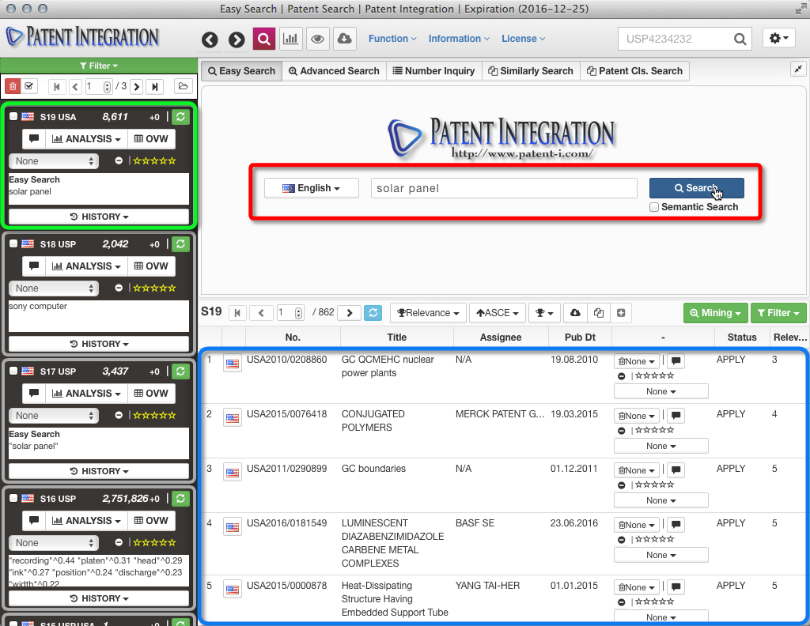Open OVW overview for S19 USA

coord(151,139)
